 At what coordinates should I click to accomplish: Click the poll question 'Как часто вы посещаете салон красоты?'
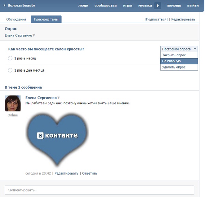[x=46, y=49]
